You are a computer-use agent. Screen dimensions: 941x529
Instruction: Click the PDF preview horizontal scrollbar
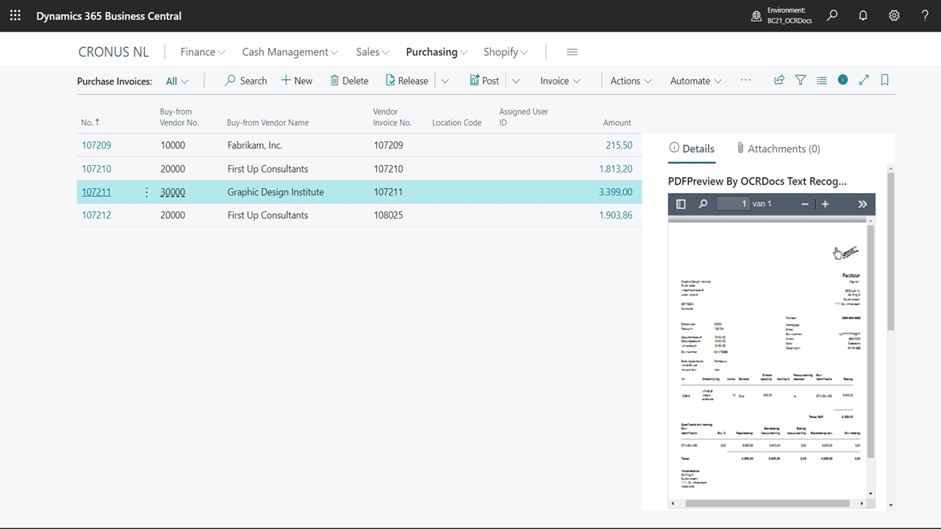pyautogui.click(x=767, y=503)
